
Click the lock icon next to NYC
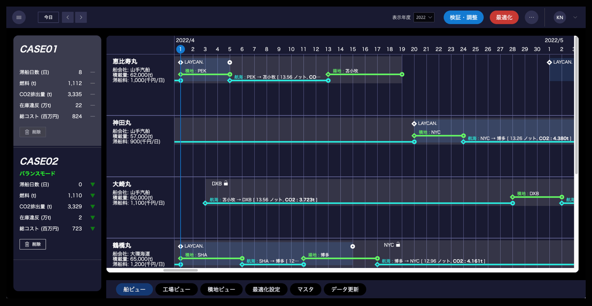tap(398, 244)
